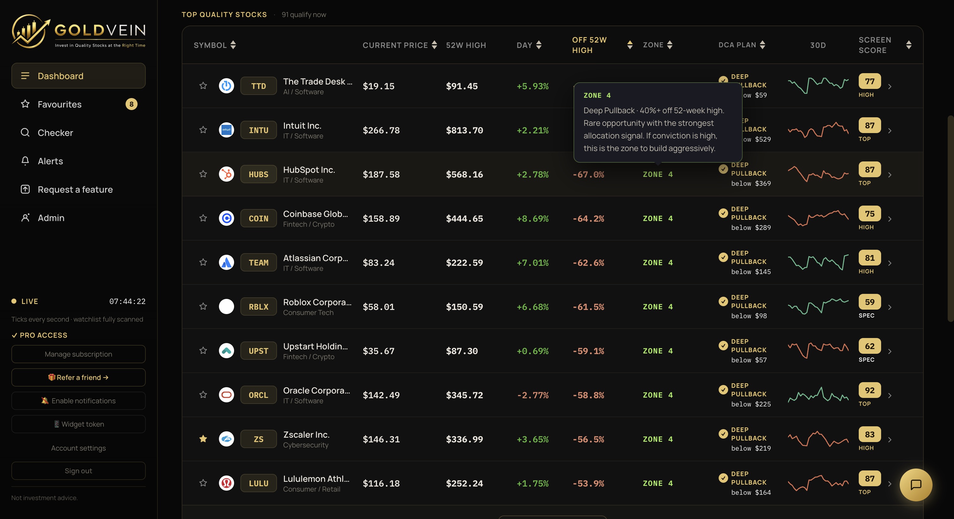The height and width of the screenshot is (519, 954).
Task: Go to Favourites in sidebar
Action: [78, 104]
